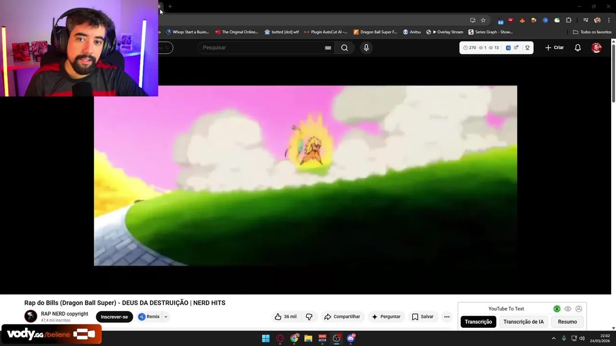Click the Inscrever-se subscribe button
616x346 pixels.
pyautogui.click(x=115, y=317)
